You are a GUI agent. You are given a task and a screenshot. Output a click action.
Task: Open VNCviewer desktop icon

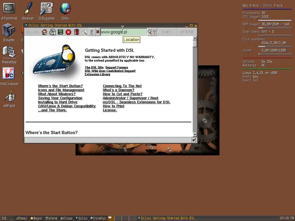[x=9, y=77]
